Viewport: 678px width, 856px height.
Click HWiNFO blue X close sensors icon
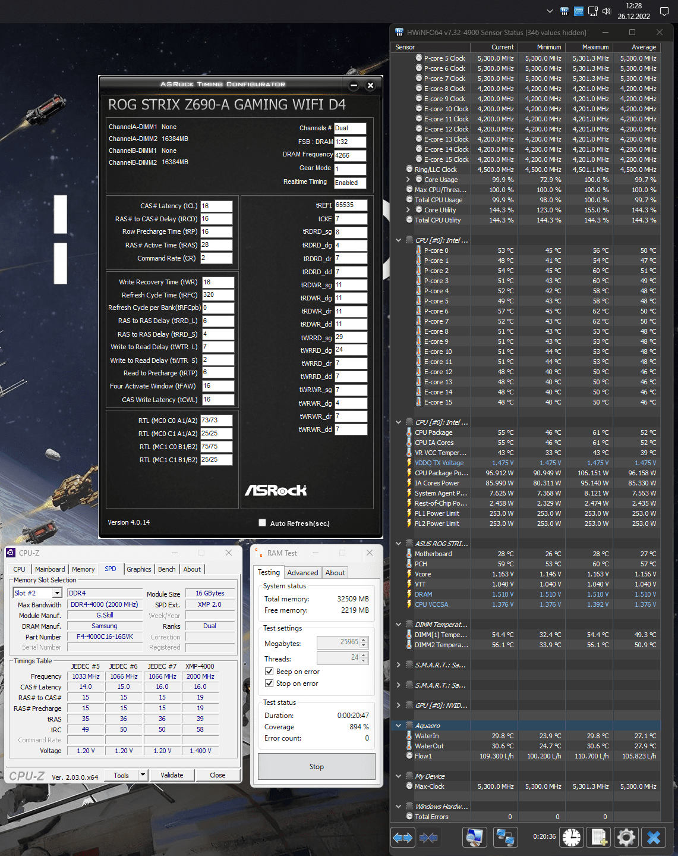(x=654, y=838)
